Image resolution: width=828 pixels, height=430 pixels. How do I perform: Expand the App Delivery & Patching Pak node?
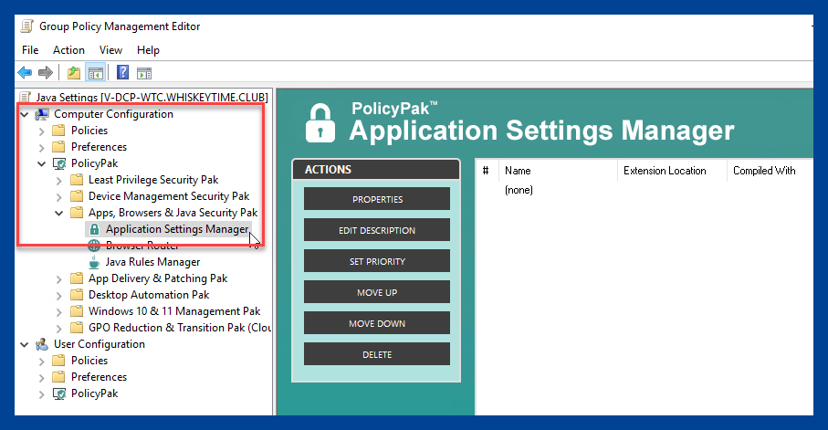click(x=59, y=279)
